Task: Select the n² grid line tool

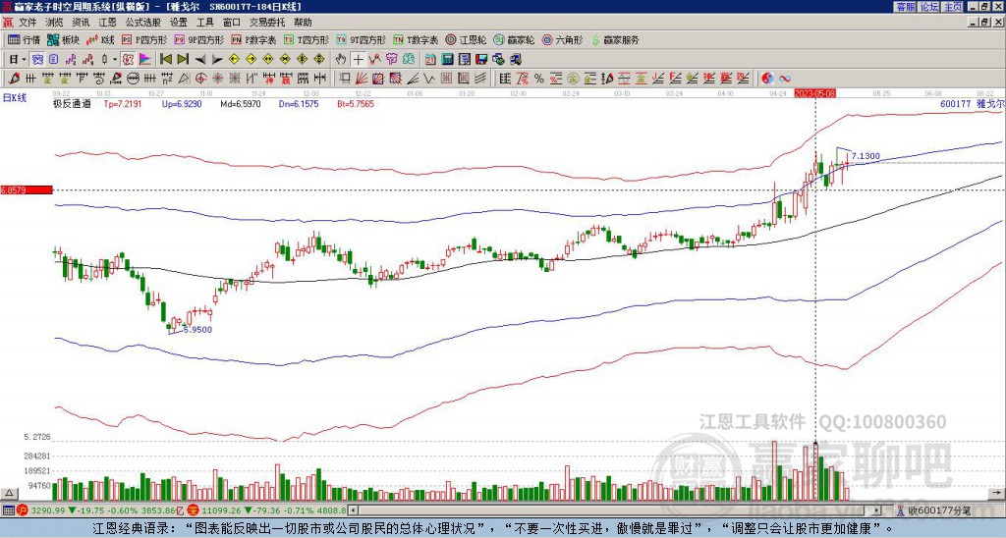Action: pos(167,79)
